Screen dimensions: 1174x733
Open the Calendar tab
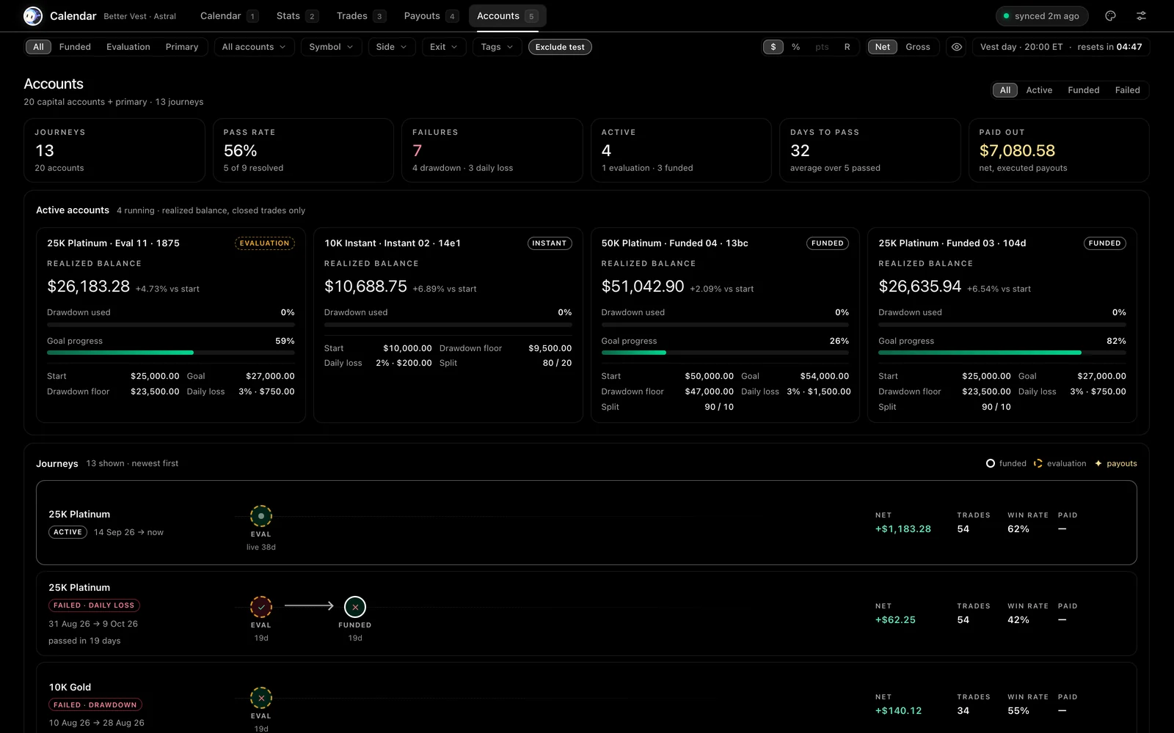click(229, 16)
